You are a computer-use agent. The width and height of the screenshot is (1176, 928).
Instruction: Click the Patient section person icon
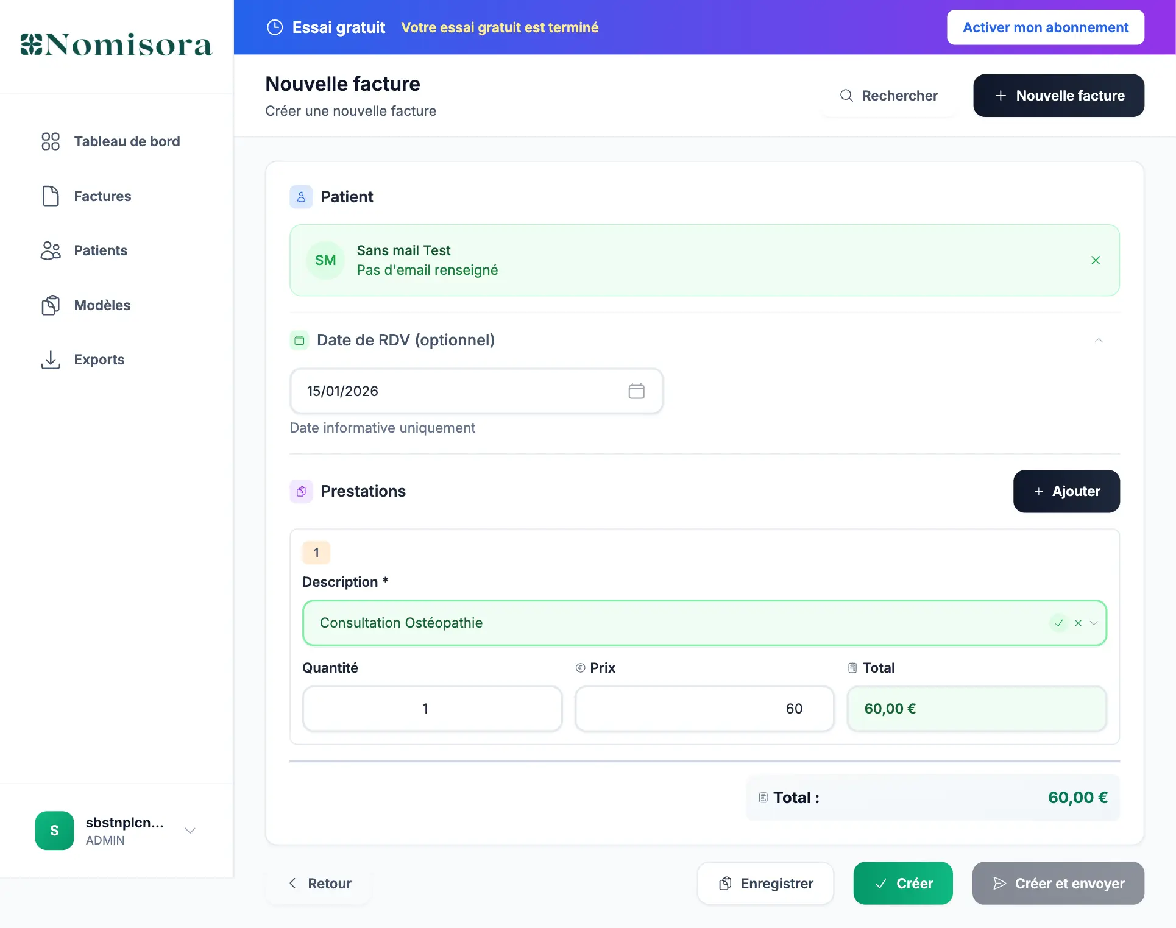301,197
